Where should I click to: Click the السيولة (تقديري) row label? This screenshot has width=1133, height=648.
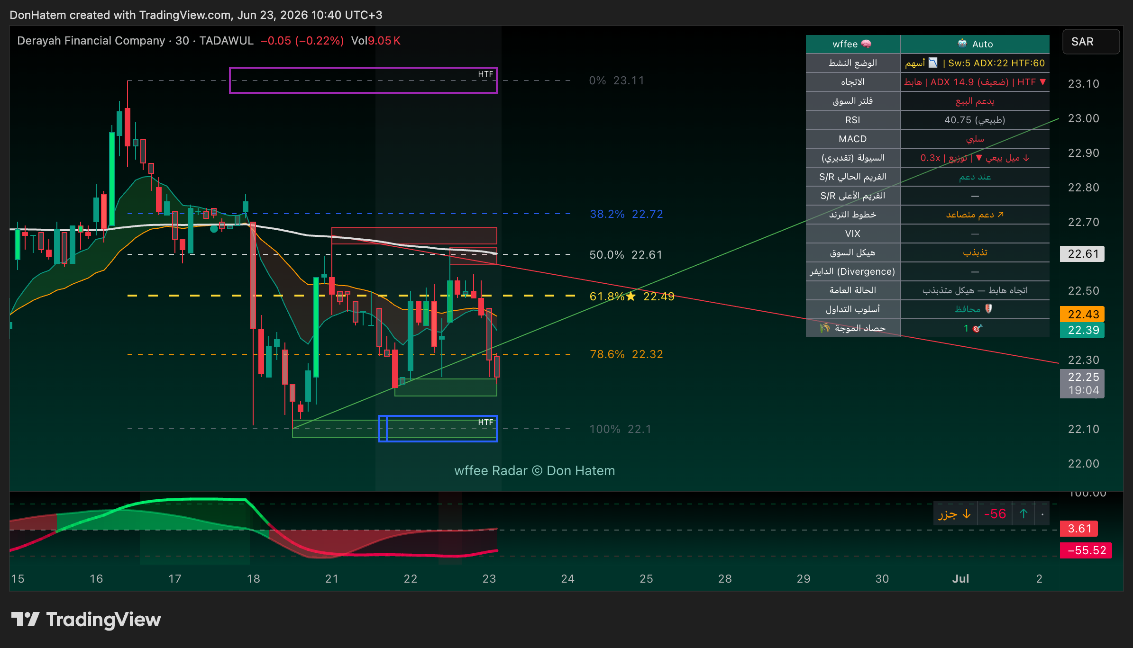click(853, 158)
